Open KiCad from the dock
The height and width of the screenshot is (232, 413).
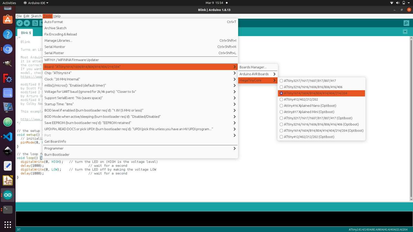click(8, 180)
